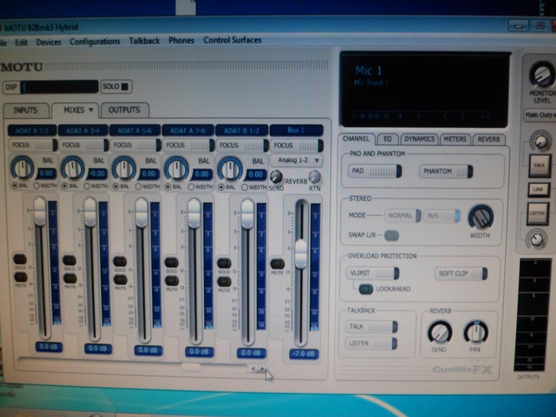Image resolution: width=556 pixels, height=417 pixels.
Task: Mute the ADAT B 1-2 channel
Action: pyautogui.click(x=225, y=282)
